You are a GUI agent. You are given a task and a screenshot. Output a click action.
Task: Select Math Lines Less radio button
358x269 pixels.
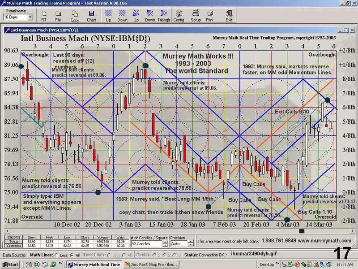[x=57, y=255]
